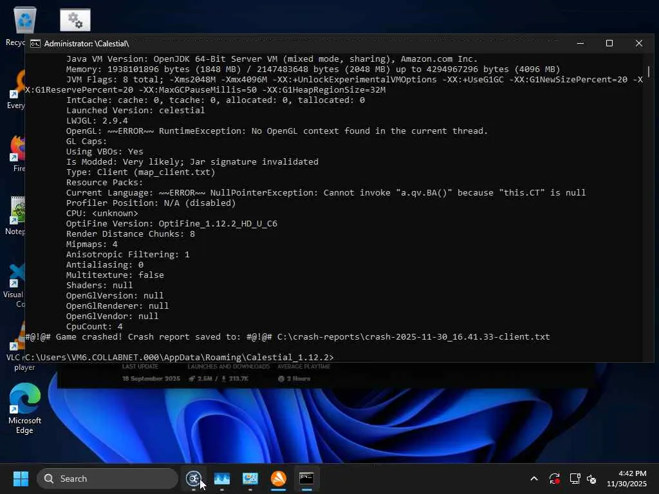Click the 'OptiFine_1.12.2_HD_U_C6' version text

[x=218, y=223]
